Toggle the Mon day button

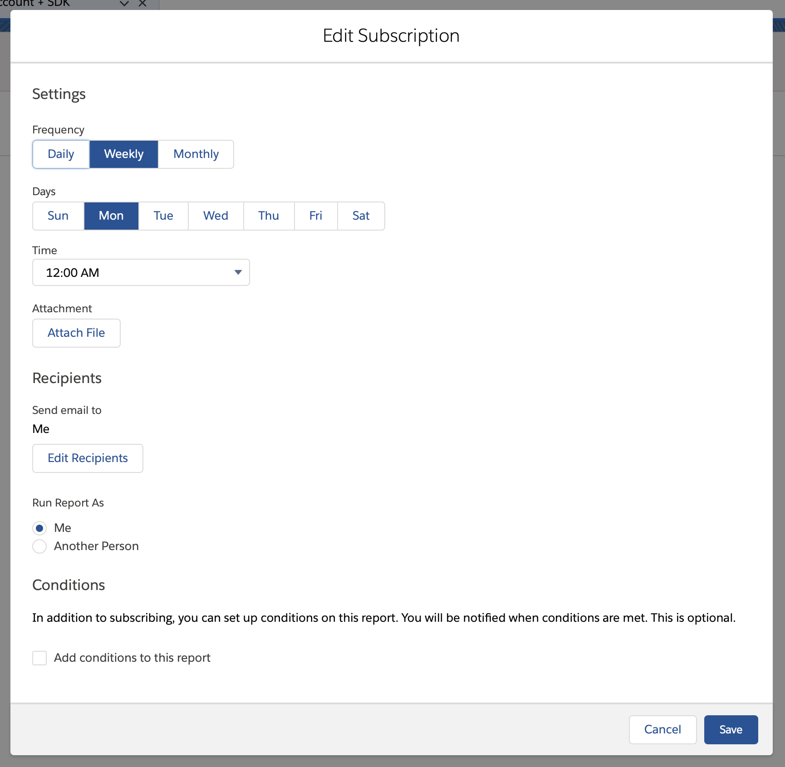[x=111, y=216]
